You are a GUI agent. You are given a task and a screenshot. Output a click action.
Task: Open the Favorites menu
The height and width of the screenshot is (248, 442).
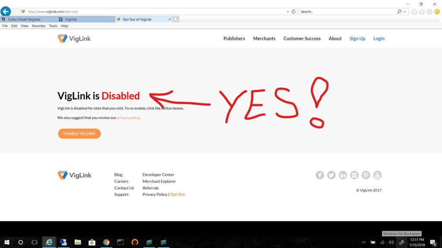[x=38, y=26]
